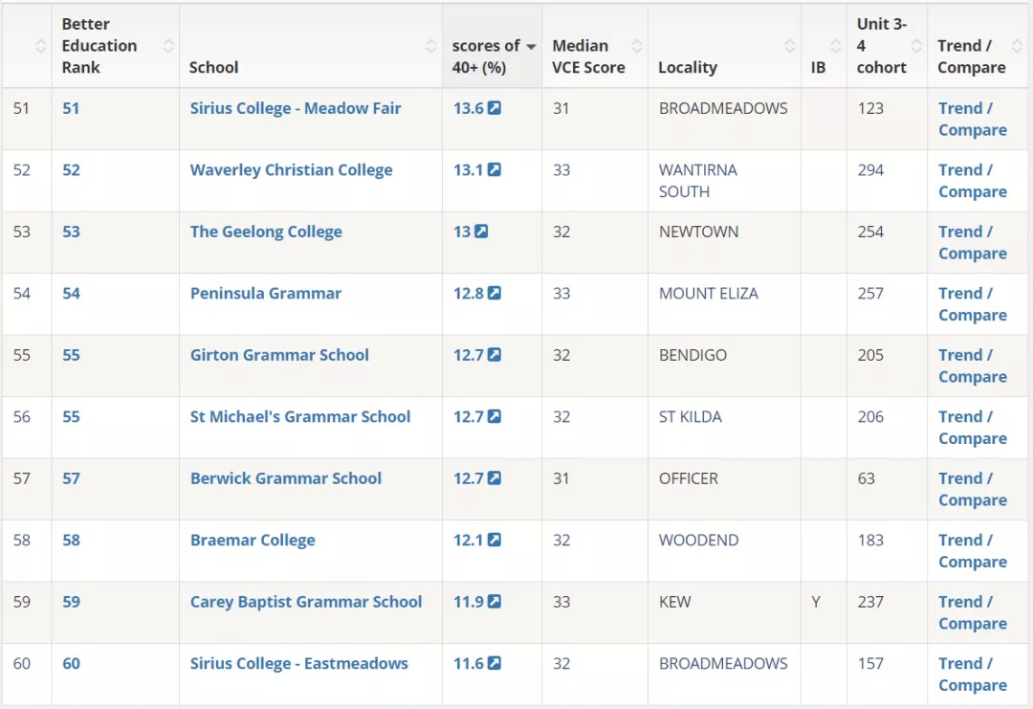Viewport: 1033px width, 709px height.
Task: Sort table by Locality arrows
Action: coord(789,46)
